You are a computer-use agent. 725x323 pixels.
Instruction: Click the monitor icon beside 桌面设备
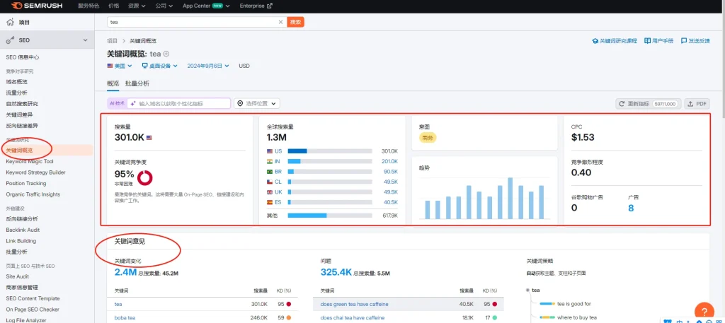pyautogui.click(x=144, y=66)
